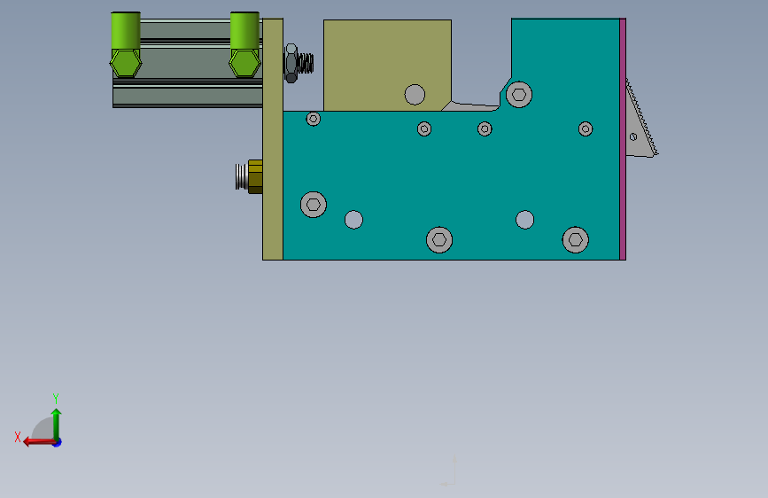Pick the large socket screw at the bottom right
Screen dimensions: 768x498
tap(576, 239)
